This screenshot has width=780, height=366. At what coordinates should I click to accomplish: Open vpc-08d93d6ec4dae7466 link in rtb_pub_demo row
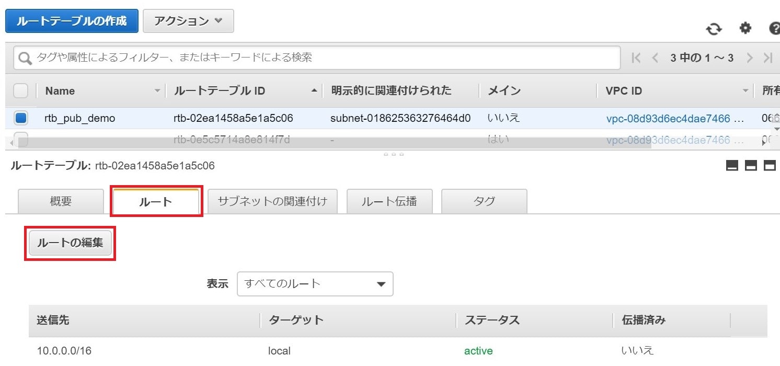[x=668, y=119]
